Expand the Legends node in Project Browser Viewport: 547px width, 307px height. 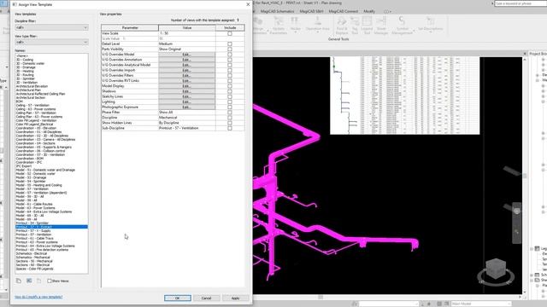[532, 248]
